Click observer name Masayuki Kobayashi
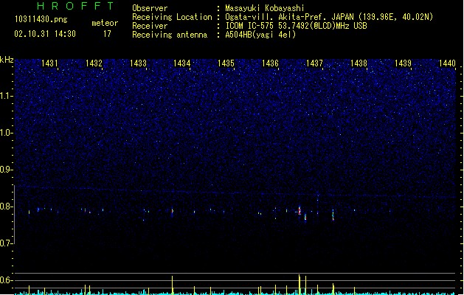Viewport: 464px width, 295px height. (264, 8)
